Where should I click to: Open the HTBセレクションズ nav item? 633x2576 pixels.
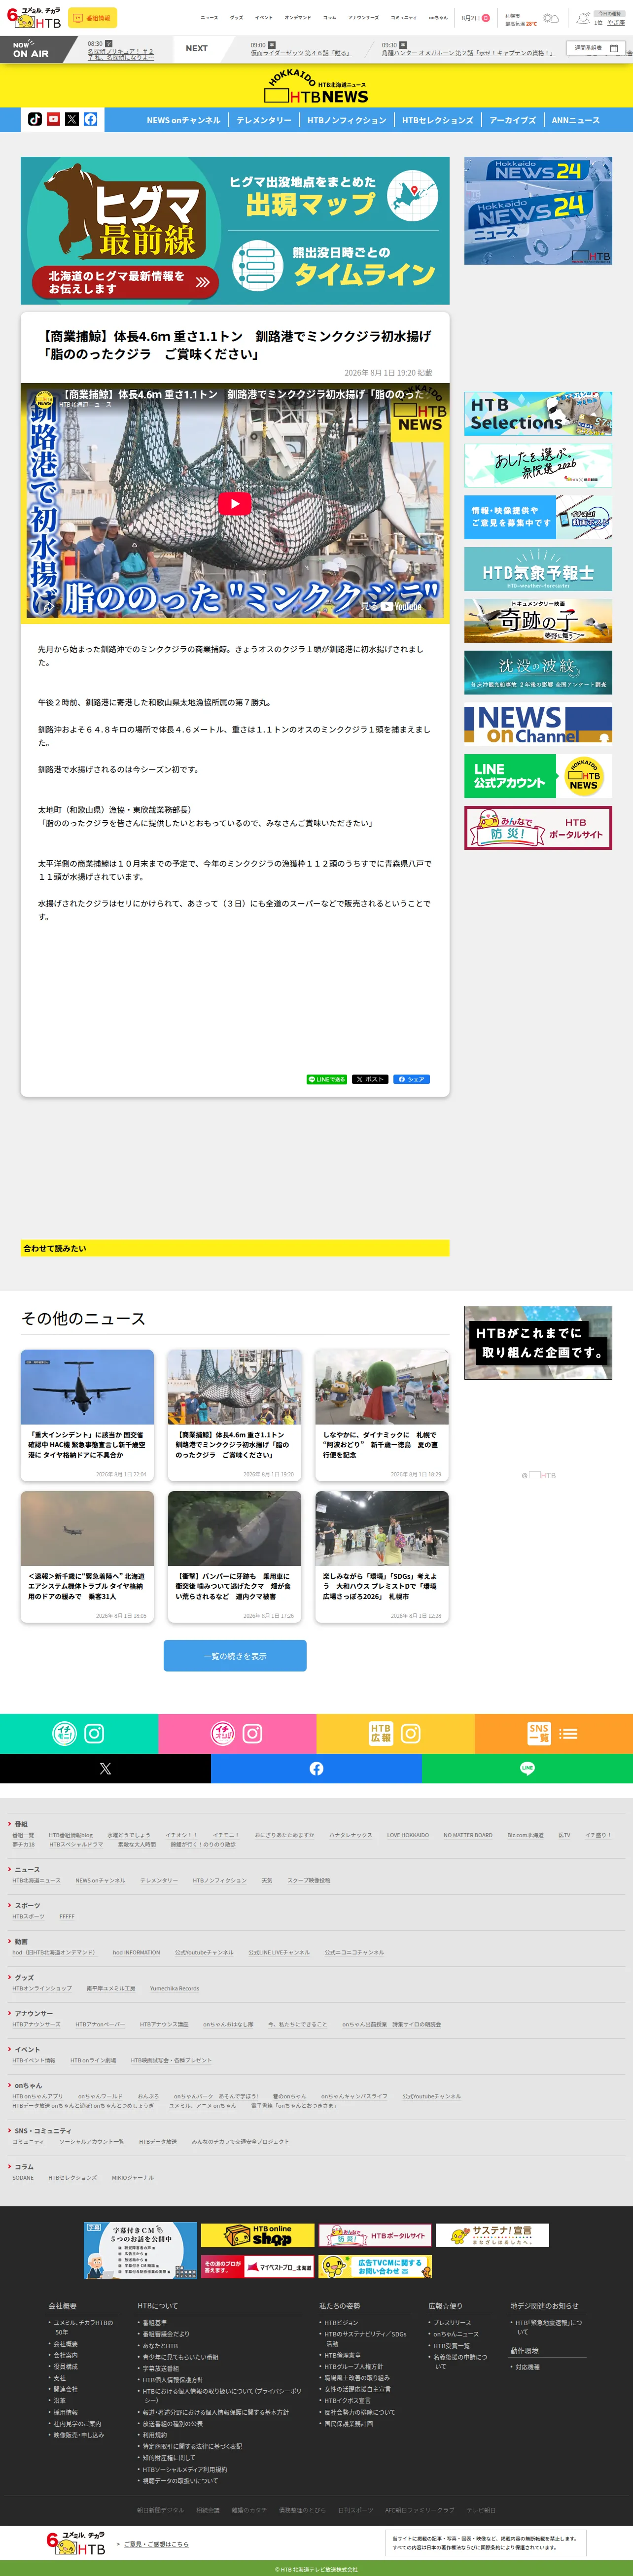tap(437, 120)
